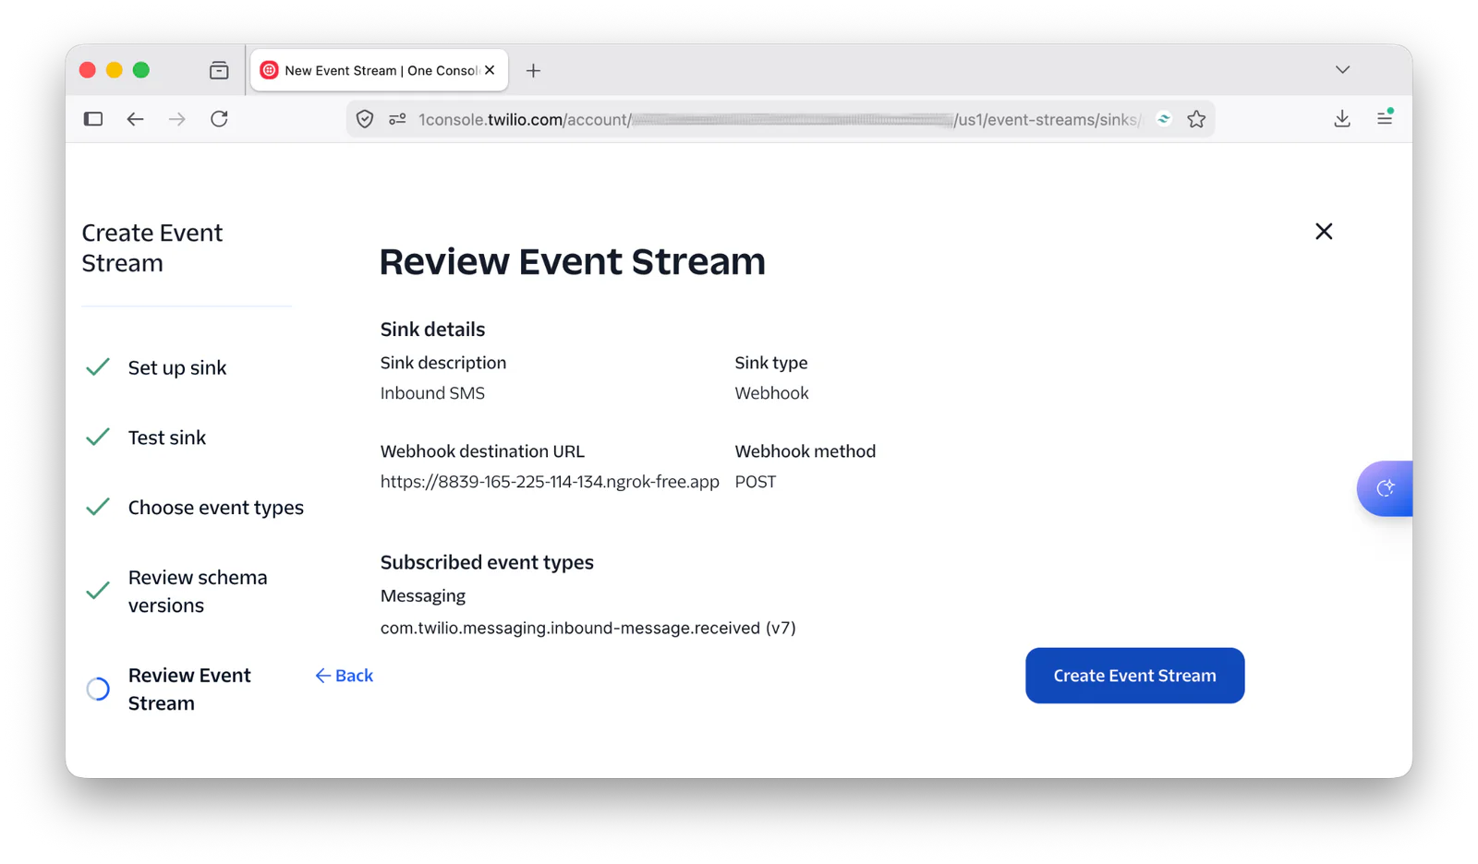Expand the list all tabs chevron

(1342, 70)
